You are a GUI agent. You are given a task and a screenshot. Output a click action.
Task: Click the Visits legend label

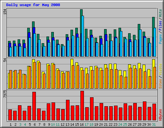(160, 69)
